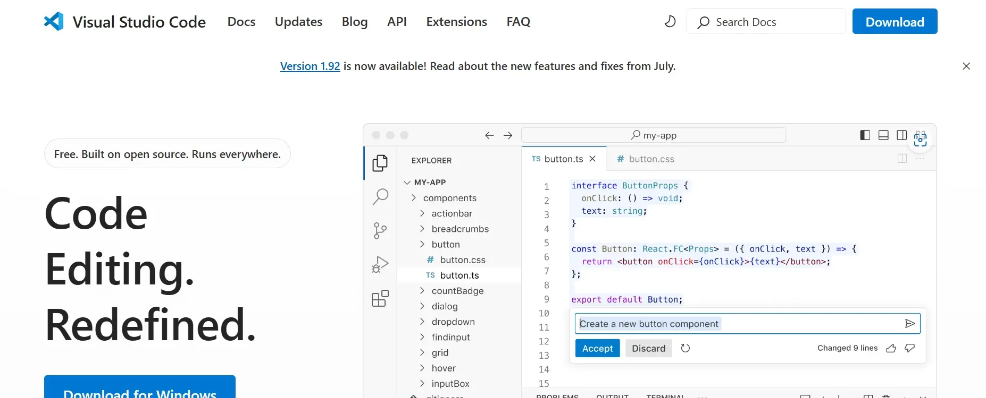986x398 pixels.
Task: Collapse the MY-APP folder tree
Action: pos(407,183)
